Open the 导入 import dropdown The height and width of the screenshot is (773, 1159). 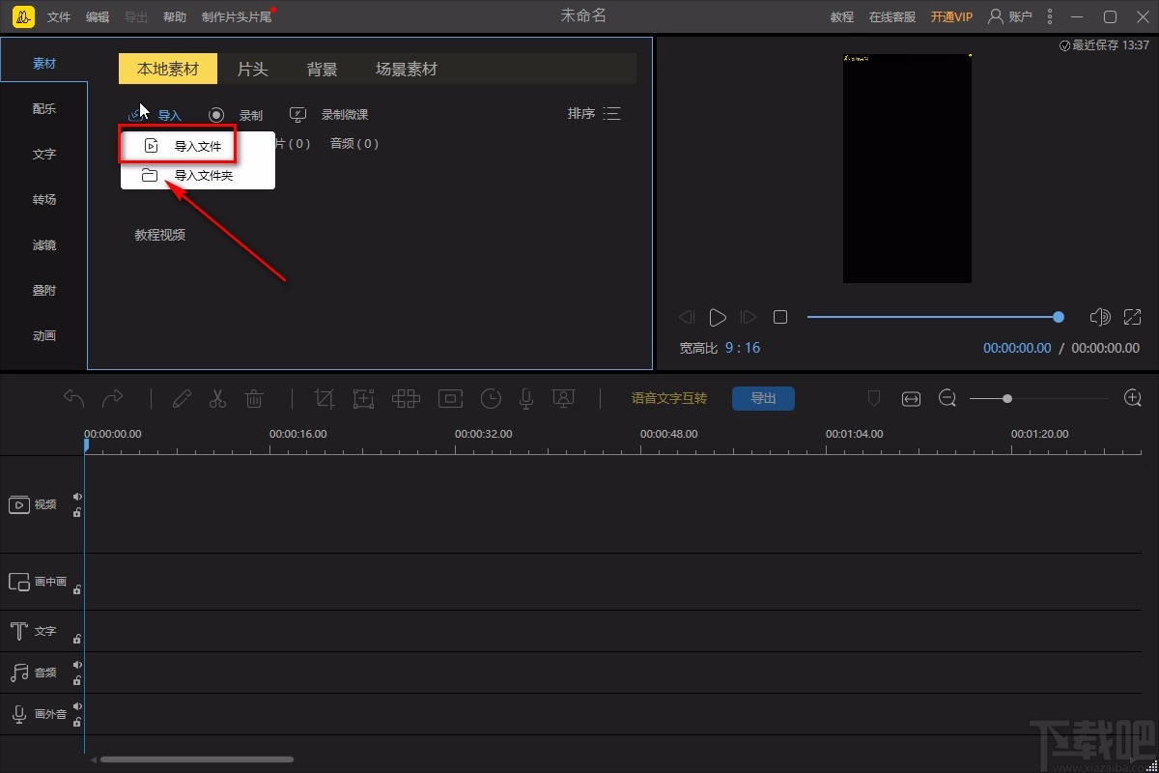[x=156, y=115]
